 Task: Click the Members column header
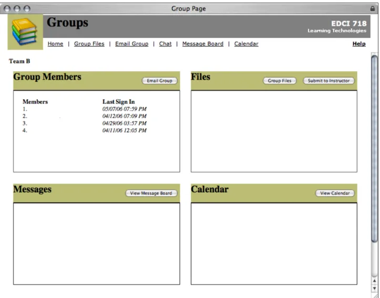coord(35,102)
